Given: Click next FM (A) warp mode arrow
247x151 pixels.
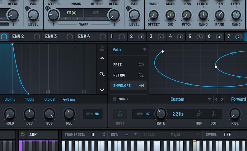Looking at the screenshot, I should point(77,19).
